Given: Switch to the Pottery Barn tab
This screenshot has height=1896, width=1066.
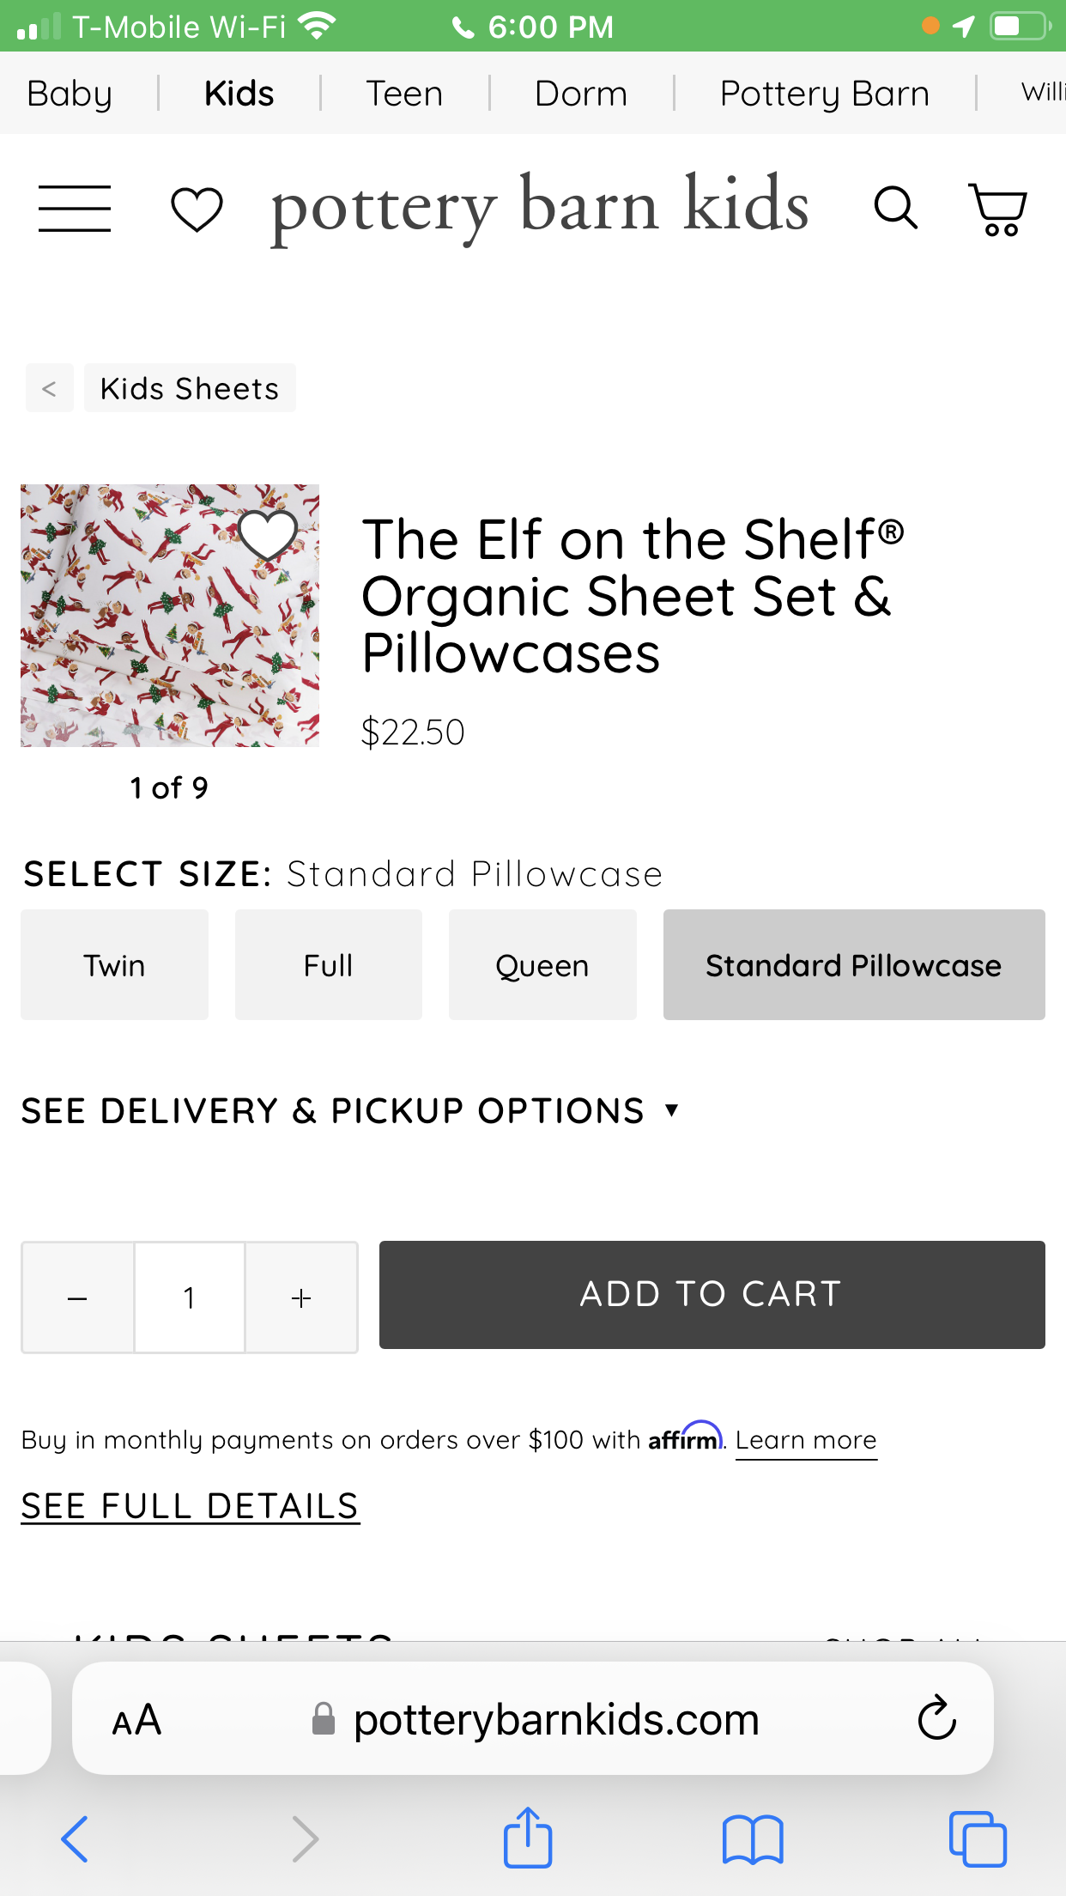Looking at the screenshot, I should click(824, 93).
